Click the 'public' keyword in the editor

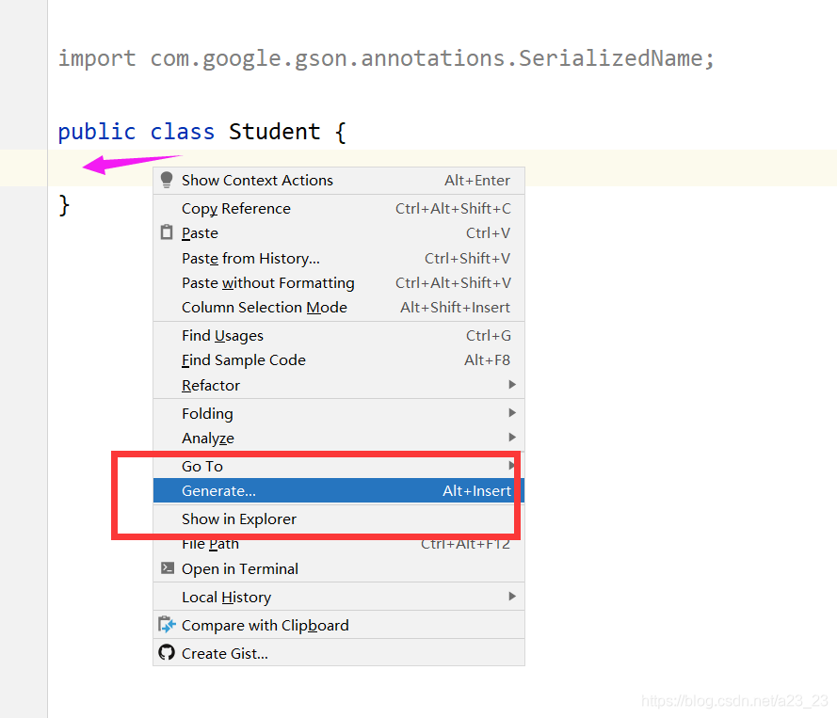[97, 132]
